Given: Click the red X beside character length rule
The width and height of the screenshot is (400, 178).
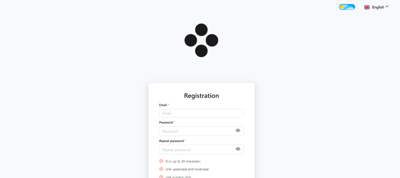Looking at the screenshot, I should coord(161,161).
